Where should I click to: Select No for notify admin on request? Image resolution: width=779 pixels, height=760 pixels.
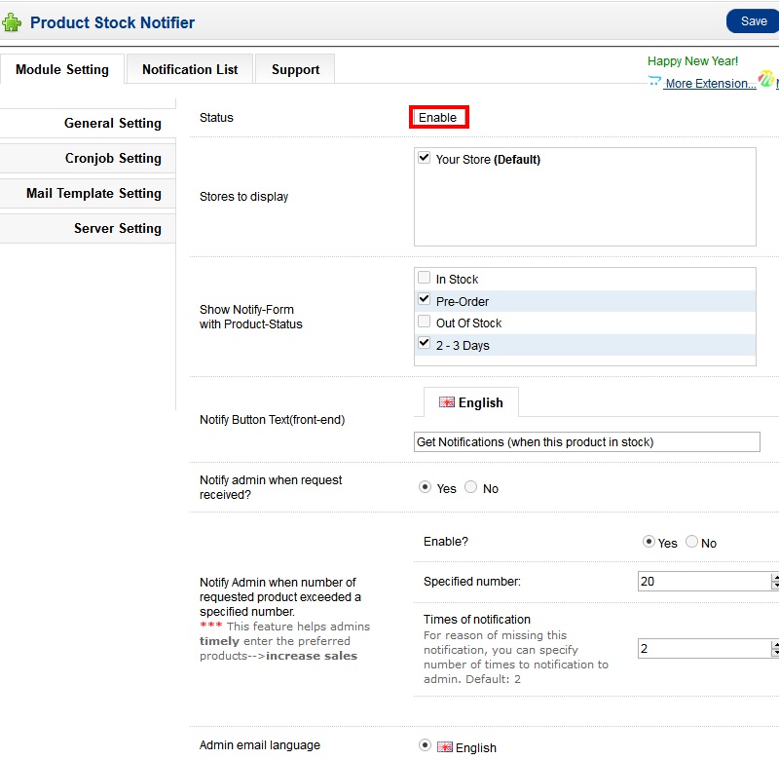pyautogui.click(x=471, y=487)
